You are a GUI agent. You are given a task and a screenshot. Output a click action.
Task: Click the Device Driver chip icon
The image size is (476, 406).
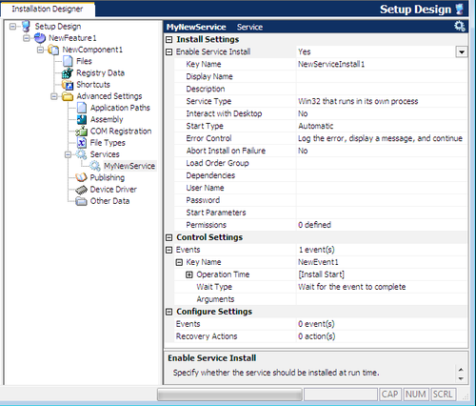pyautogui.click(x=81, y=190)
